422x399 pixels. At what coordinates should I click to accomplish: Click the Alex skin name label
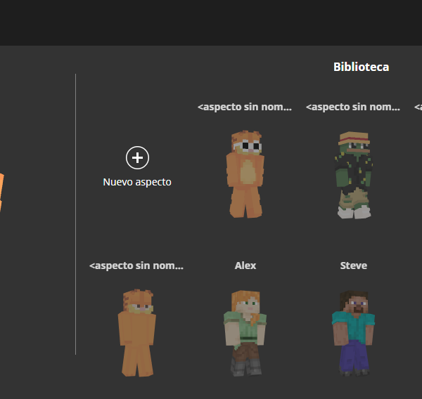pyautogui.click(x=245, y=266)
